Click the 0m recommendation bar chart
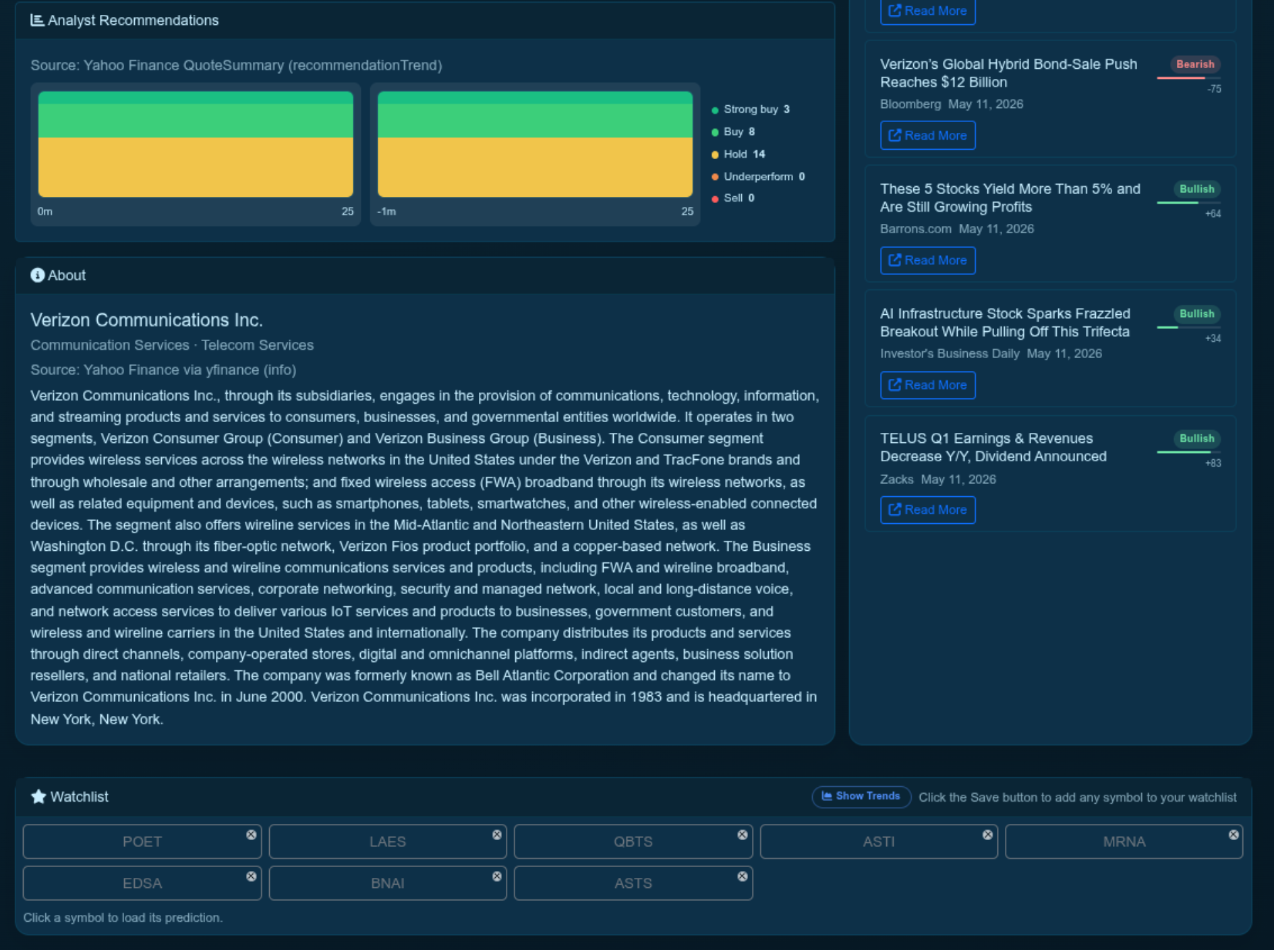 click(196, 144)
